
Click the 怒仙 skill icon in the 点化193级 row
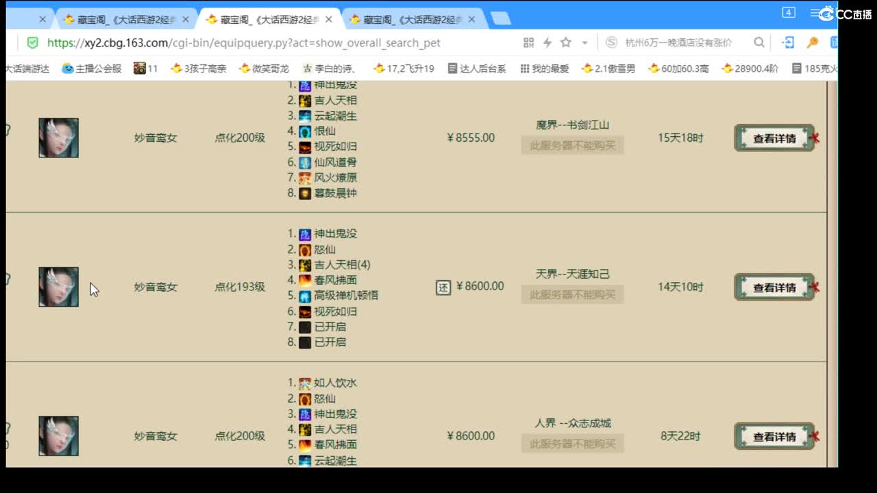point(305,250)
